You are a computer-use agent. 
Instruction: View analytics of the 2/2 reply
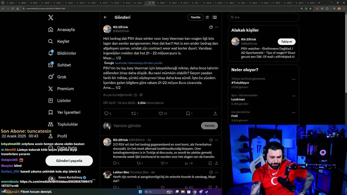pos(188,163)
